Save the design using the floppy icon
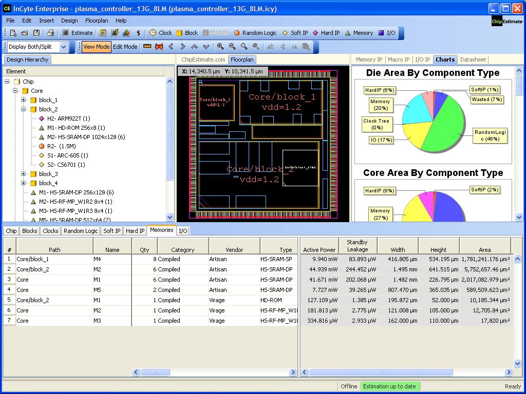The width and height of the screenshot is (526, 394). pos(36,33)
